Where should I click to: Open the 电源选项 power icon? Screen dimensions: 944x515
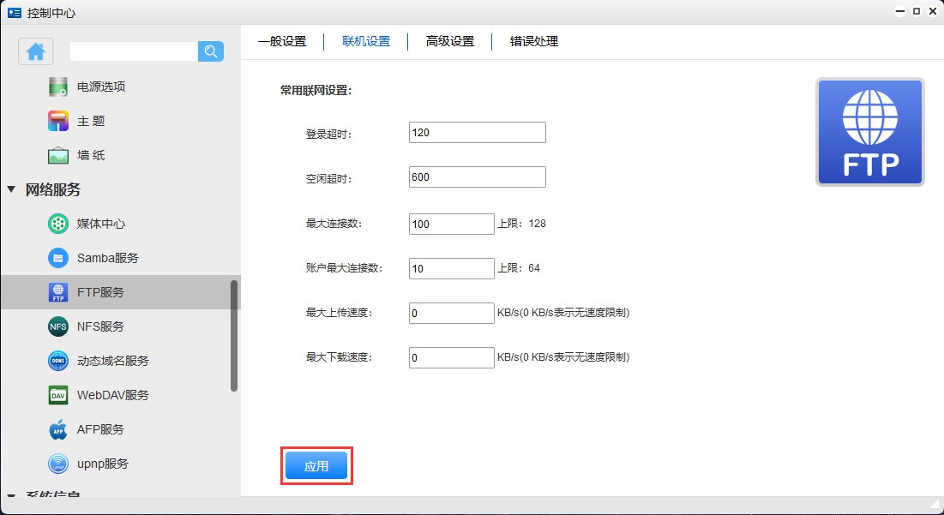(x=58, y=87)
